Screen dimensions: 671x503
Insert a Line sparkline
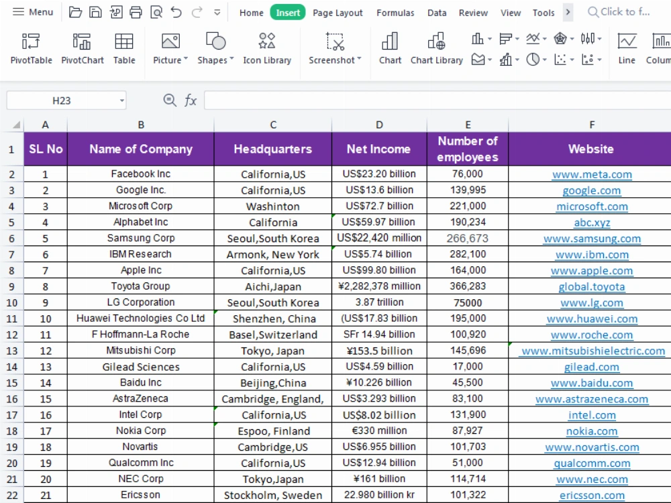point(627,49)
